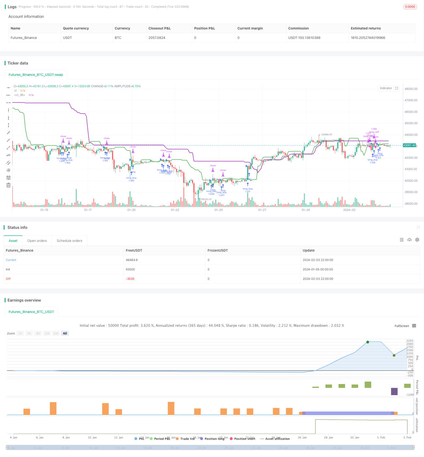Viewport: 424px width, 457px height.
Task: Open the Indicator dropdown on chart
Action: click(x=386, y=88)
